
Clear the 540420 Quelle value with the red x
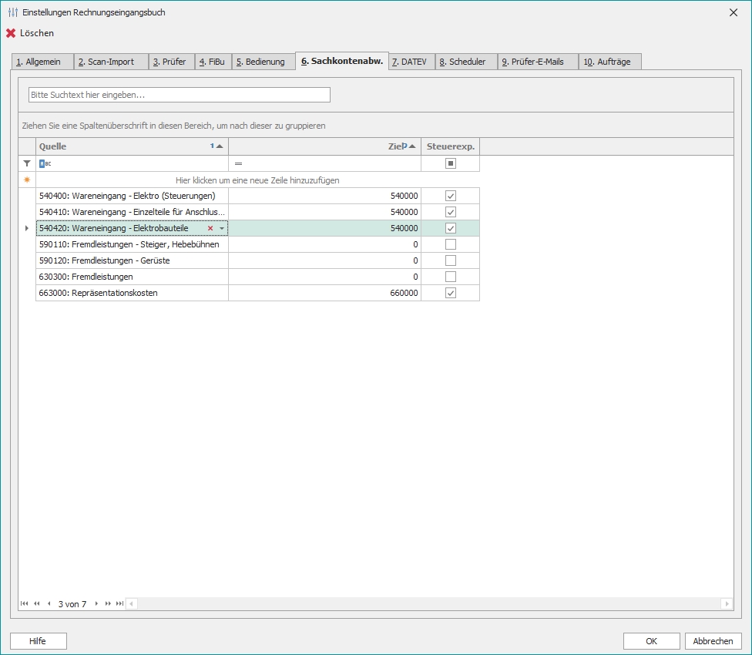click(x=210, y=228)
